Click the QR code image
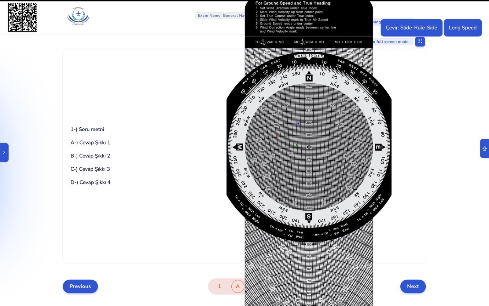The height and width of the screenshot is (306, 489). [x=22, y=17]
